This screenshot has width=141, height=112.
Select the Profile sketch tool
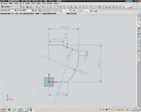tap(37, 7)
